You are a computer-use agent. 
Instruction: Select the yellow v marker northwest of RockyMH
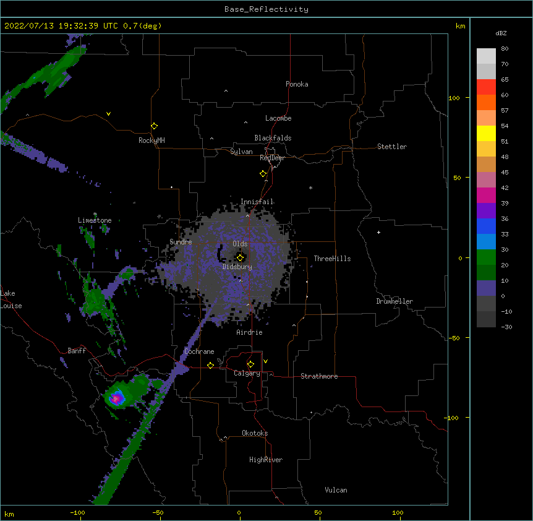[108, 114]
